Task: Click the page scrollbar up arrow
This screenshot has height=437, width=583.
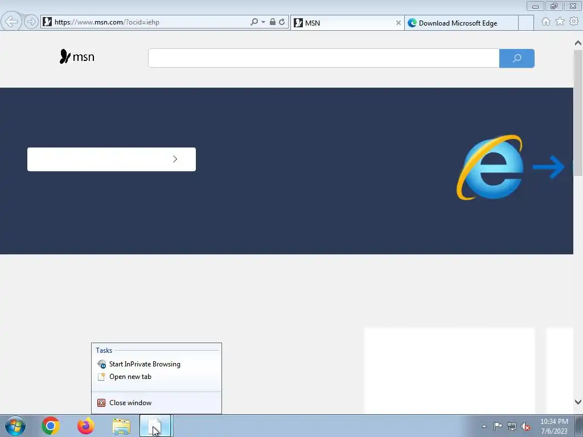Action: pos(578,43)
